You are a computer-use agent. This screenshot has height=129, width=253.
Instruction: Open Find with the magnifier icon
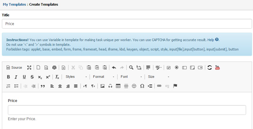[131, 67]
